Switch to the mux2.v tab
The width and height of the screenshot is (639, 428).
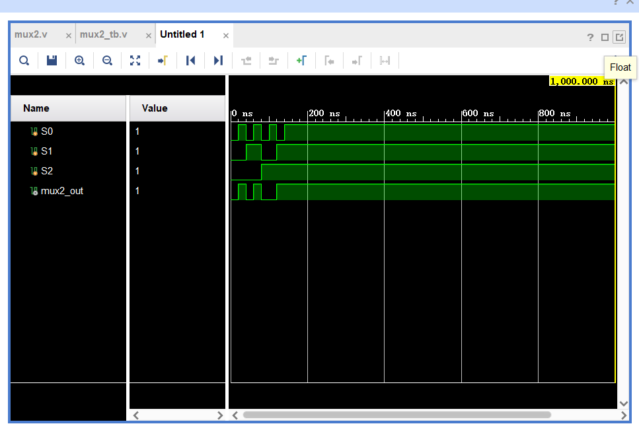(x=31, y=34)
